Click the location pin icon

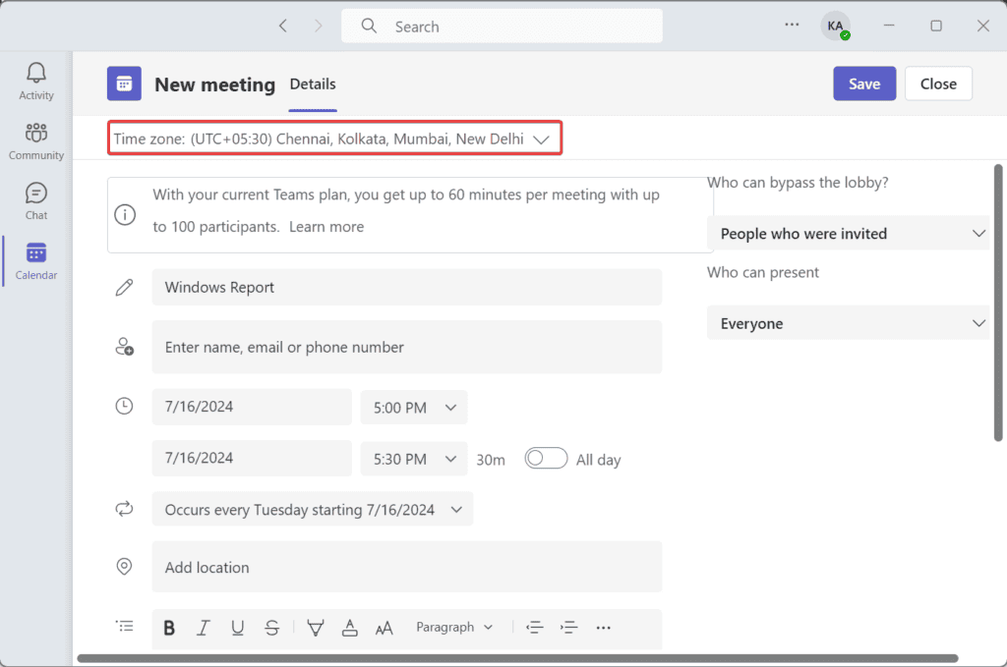(x=124, y=566)
